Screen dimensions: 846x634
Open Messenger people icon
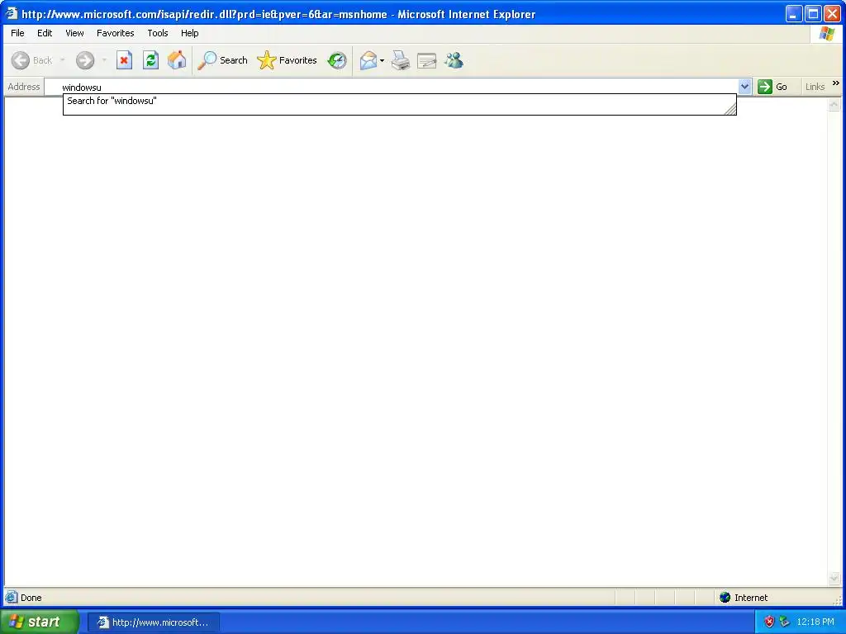tap(454, 60)
